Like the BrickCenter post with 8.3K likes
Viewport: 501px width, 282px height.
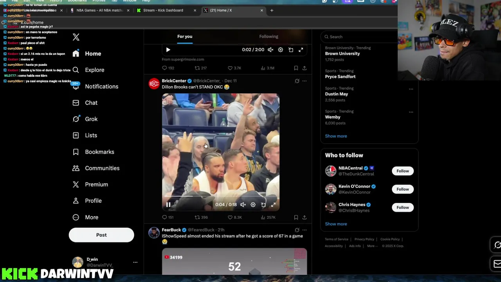[235, 217]
